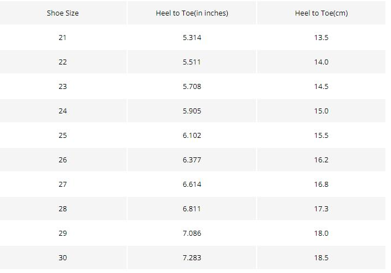Click the 7.283 inches value
The image size is (391, 273).
coord(192,257)
